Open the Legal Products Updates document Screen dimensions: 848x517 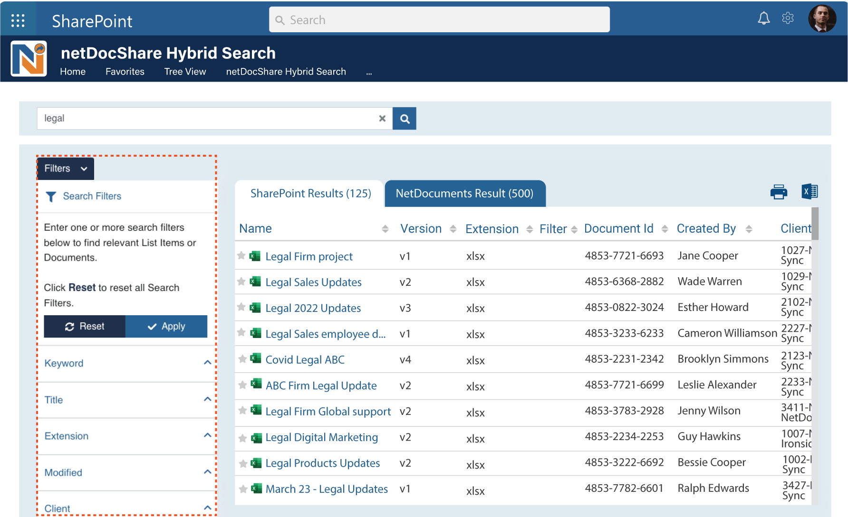(323, 463)
